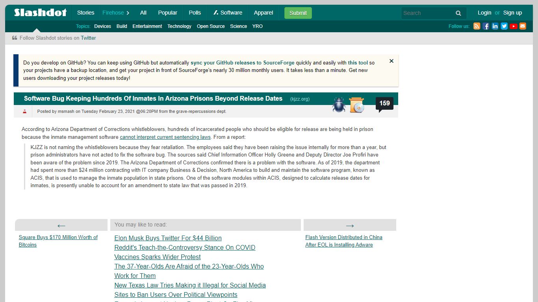538x302 pixels.
Task: Follow the Twitter link below header
Action: pyautogui.click(x=88, y=38)
